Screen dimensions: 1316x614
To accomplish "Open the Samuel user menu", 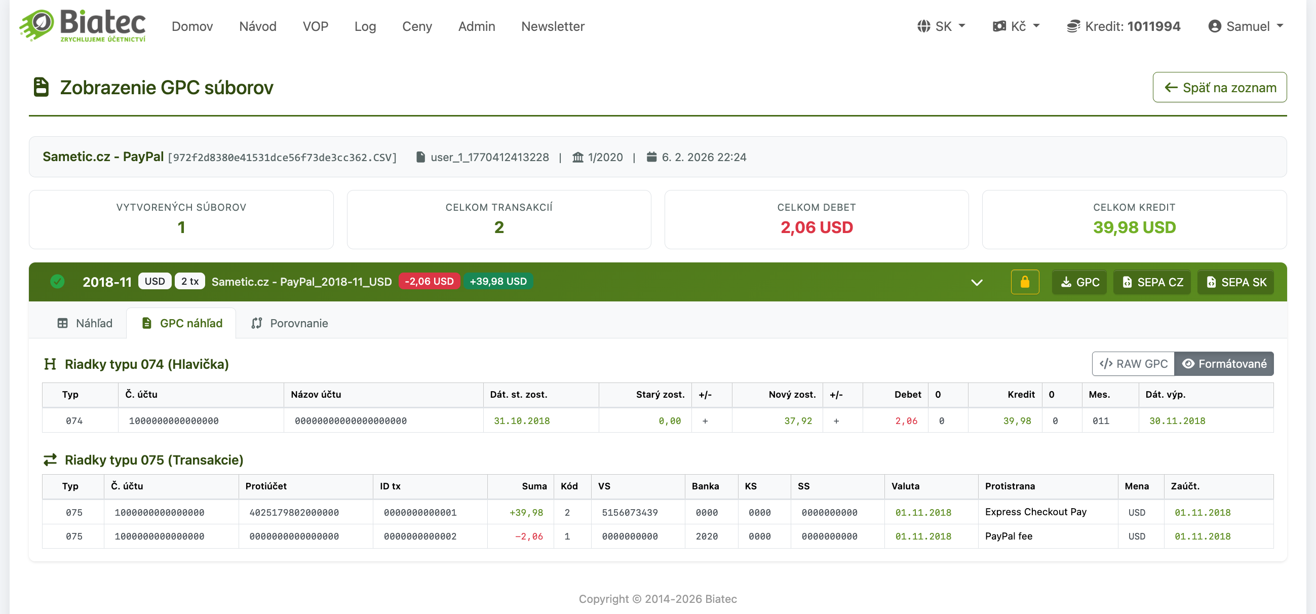I will tap(1246, 26).
